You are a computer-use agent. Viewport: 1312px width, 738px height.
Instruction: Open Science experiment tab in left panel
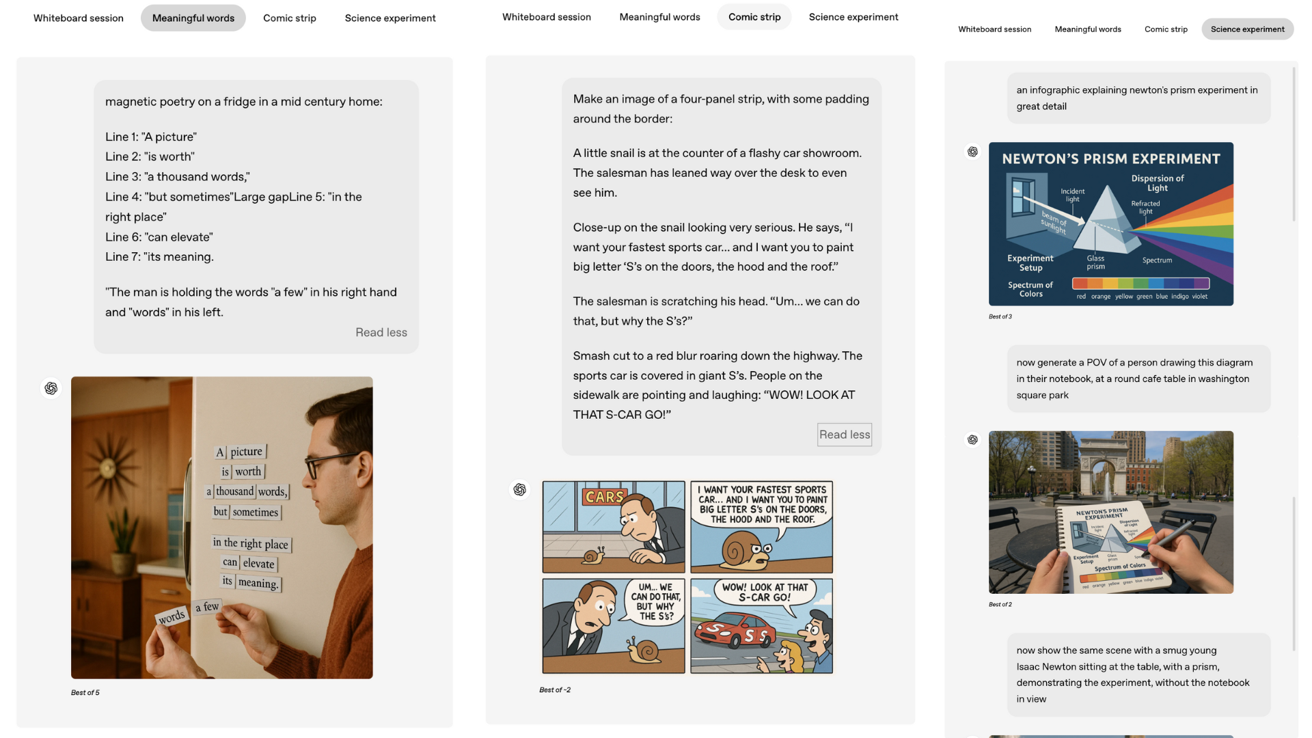390,18
